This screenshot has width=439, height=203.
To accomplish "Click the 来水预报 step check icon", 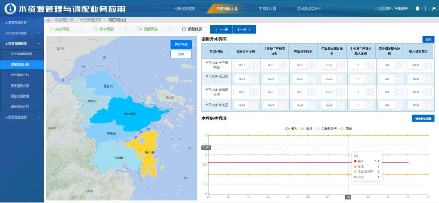I will pos(51,29).
